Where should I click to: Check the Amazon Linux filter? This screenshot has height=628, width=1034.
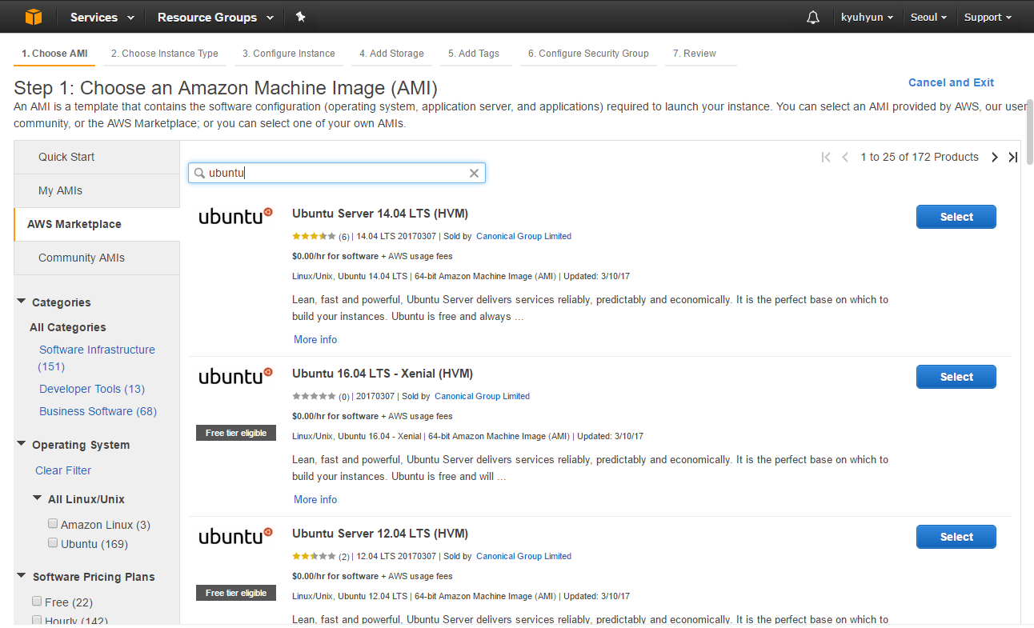click(x=53, y=524)
